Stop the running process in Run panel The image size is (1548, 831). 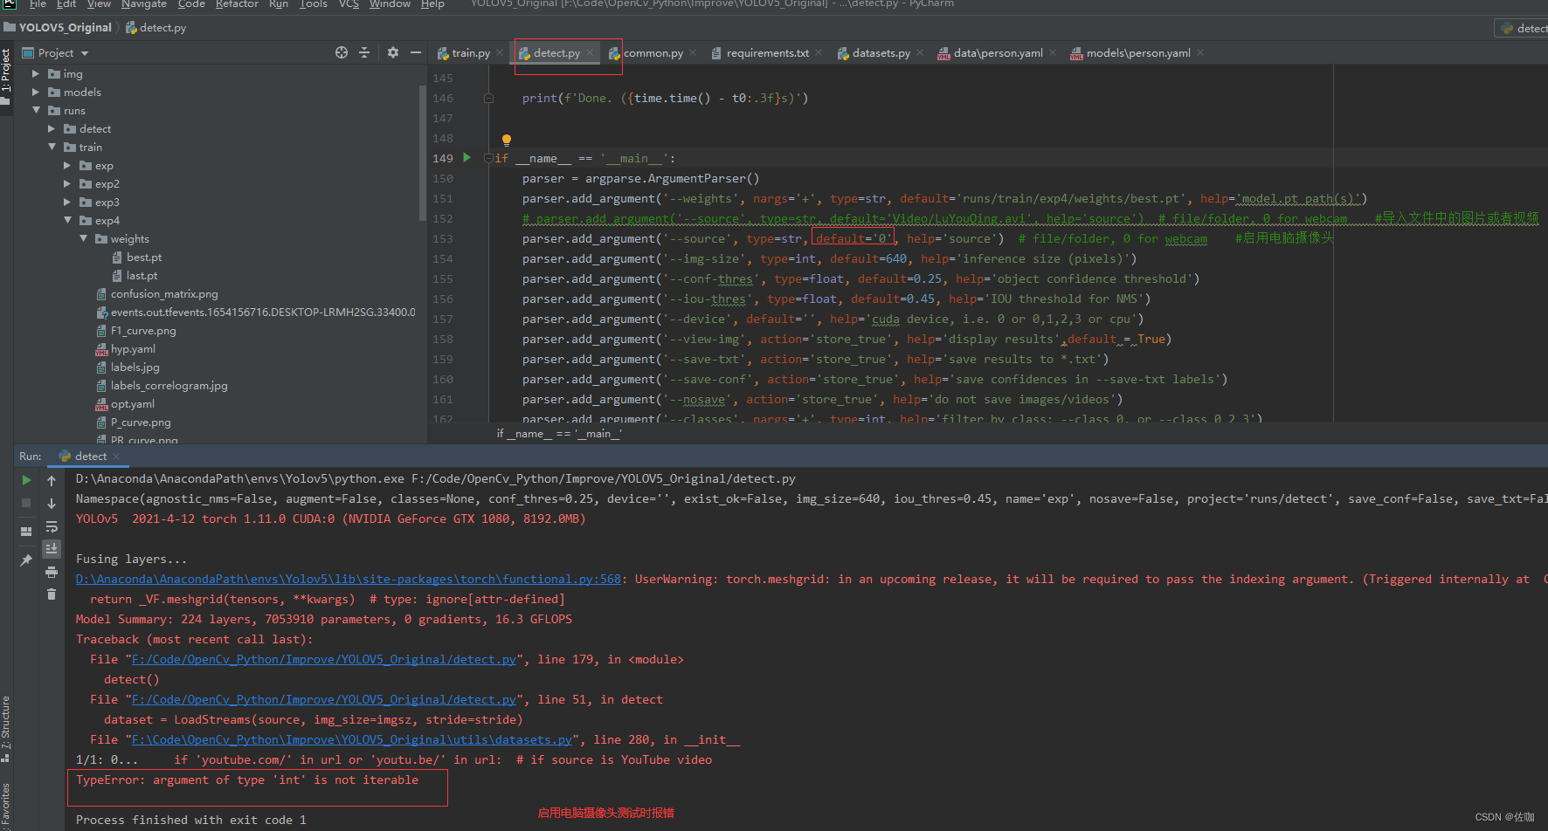pos(26,503)
